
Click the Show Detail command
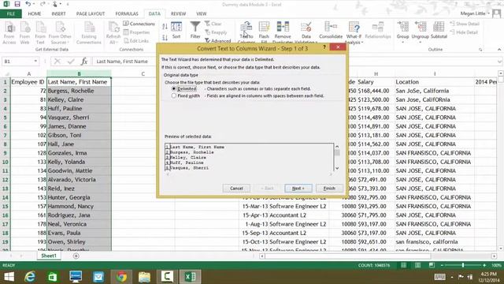tap(465, 24)
